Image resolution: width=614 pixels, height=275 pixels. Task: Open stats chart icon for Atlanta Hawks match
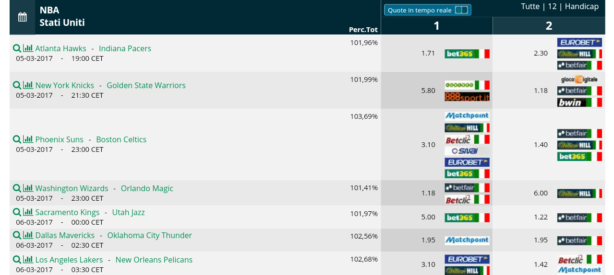(28, 48)
